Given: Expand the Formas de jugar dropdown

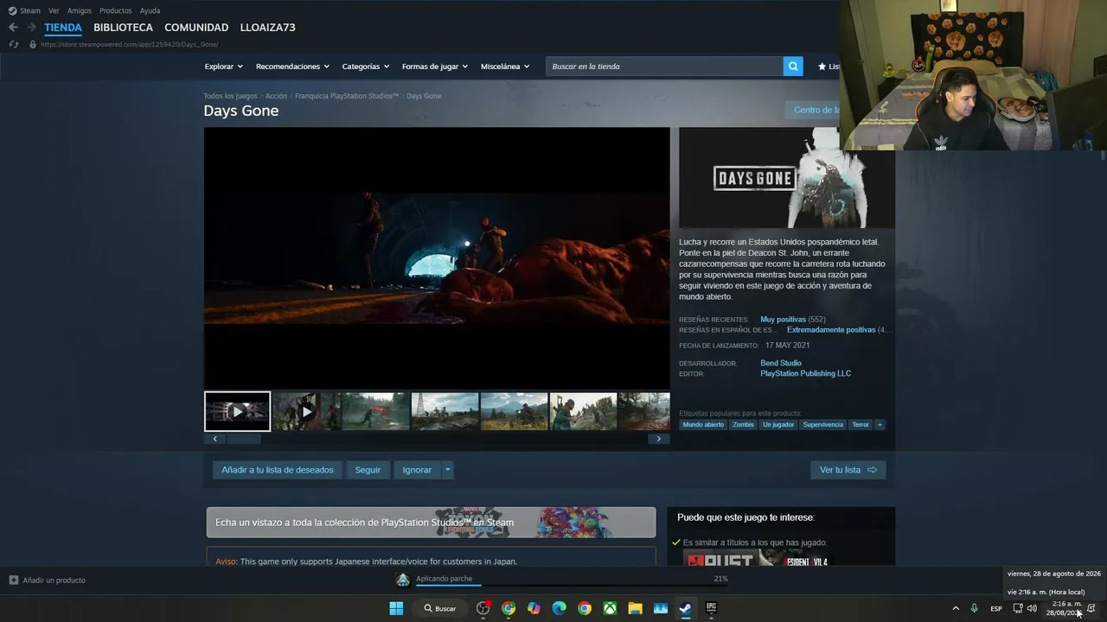Looking at the screenshot, I should (435, 67).
